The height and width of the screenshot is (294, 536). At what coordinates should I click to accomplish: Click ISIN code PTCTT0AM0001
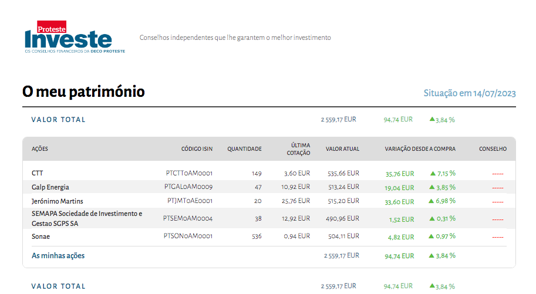(x=189, y=173)
